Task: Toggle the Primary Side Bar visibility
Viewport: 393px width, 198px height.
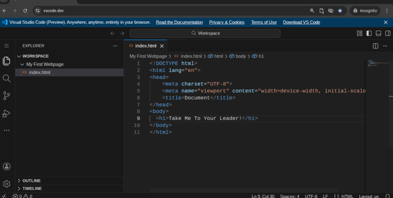Action: [x=369, y=33]
